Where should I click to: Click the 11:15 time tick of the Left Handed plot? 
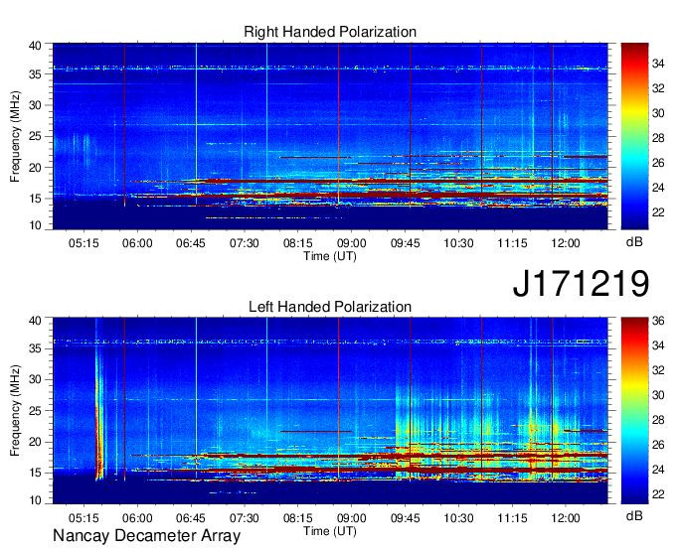(512, 518)
